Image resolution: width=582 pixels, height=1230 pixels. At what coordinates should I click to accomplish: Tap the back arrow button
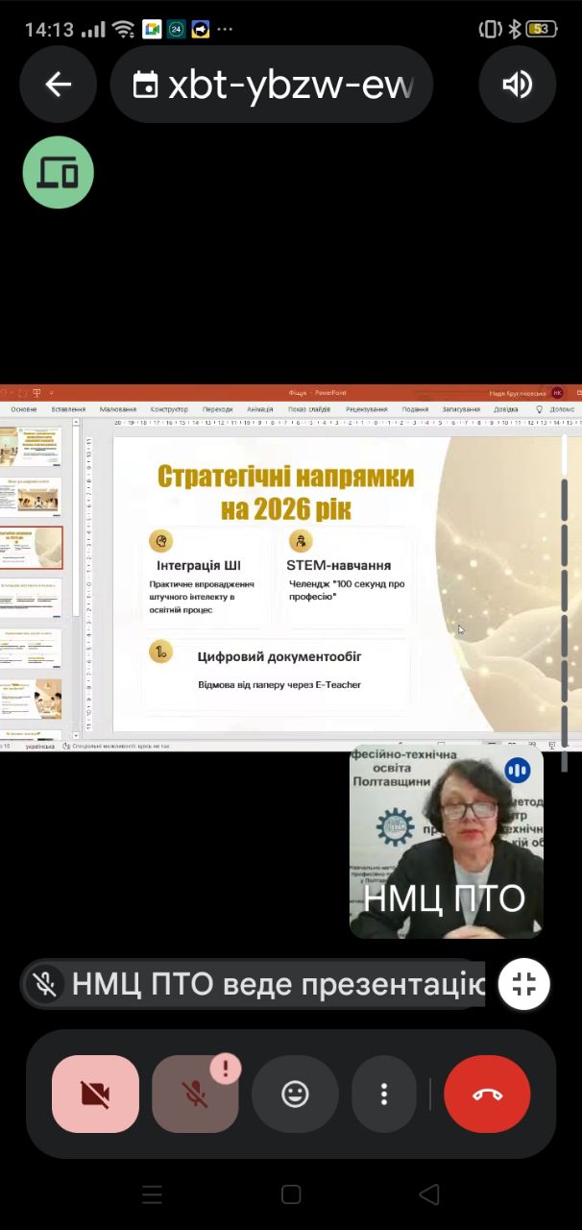59,85
